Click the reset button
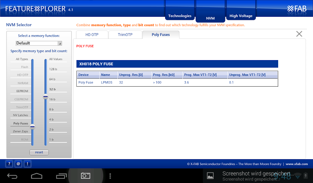 pos(39,152)
